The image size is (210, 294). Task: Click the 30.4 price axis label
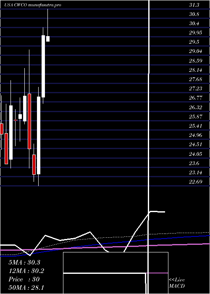[194, 24]
